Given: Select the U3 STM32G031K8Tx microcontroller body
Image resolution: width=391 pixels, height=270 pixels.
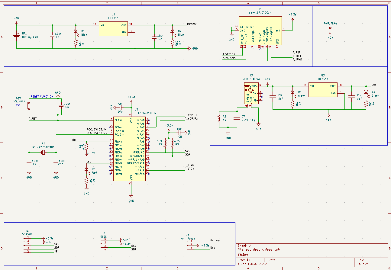Looking at the screenshot, I should click(x=130, y=148).
